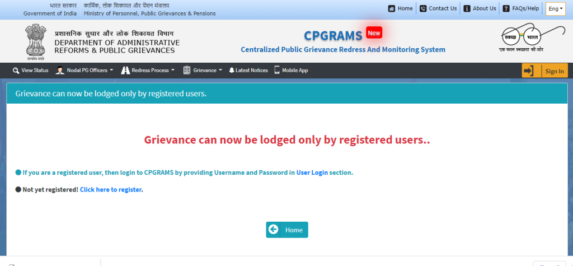Click the Sign In arrow icon
This screenshot has width=573, height=266.
coord(528,71)
